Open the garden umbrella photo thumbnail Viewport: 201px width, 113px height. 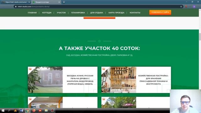pyautogui.click(x=119, y=102)
